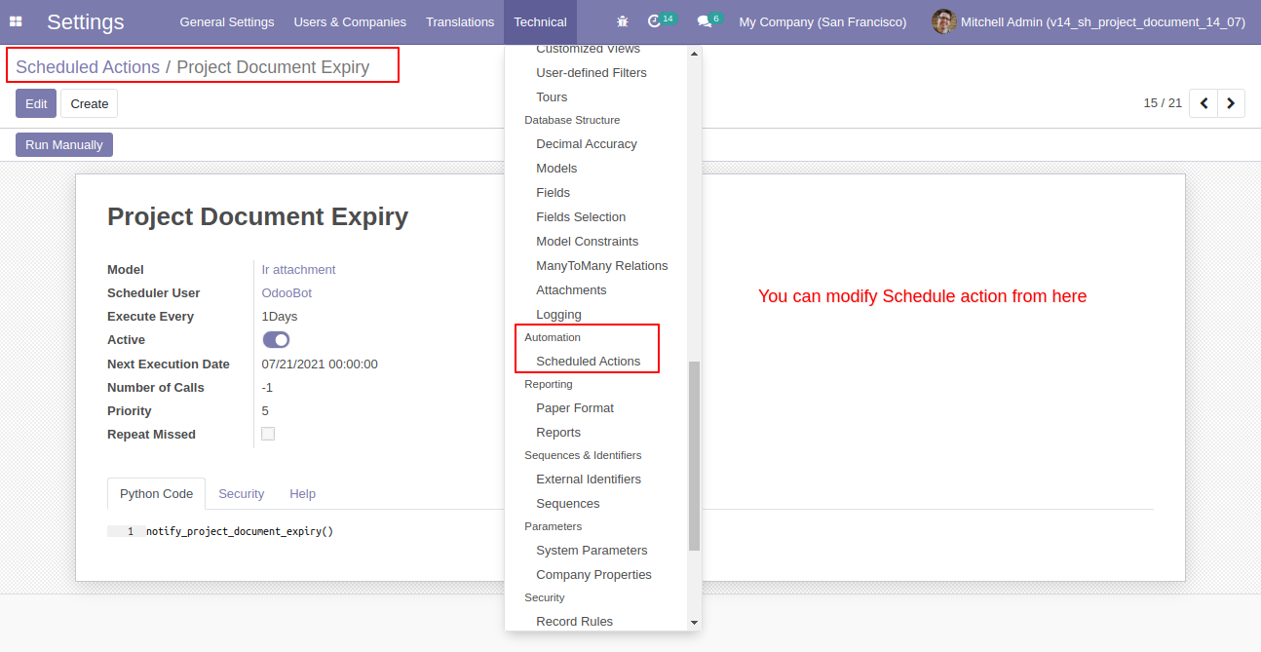Viewport: 1261px width, 652px height.
Task: Click the Number of Calls value -1
Action: pos(267,387)
